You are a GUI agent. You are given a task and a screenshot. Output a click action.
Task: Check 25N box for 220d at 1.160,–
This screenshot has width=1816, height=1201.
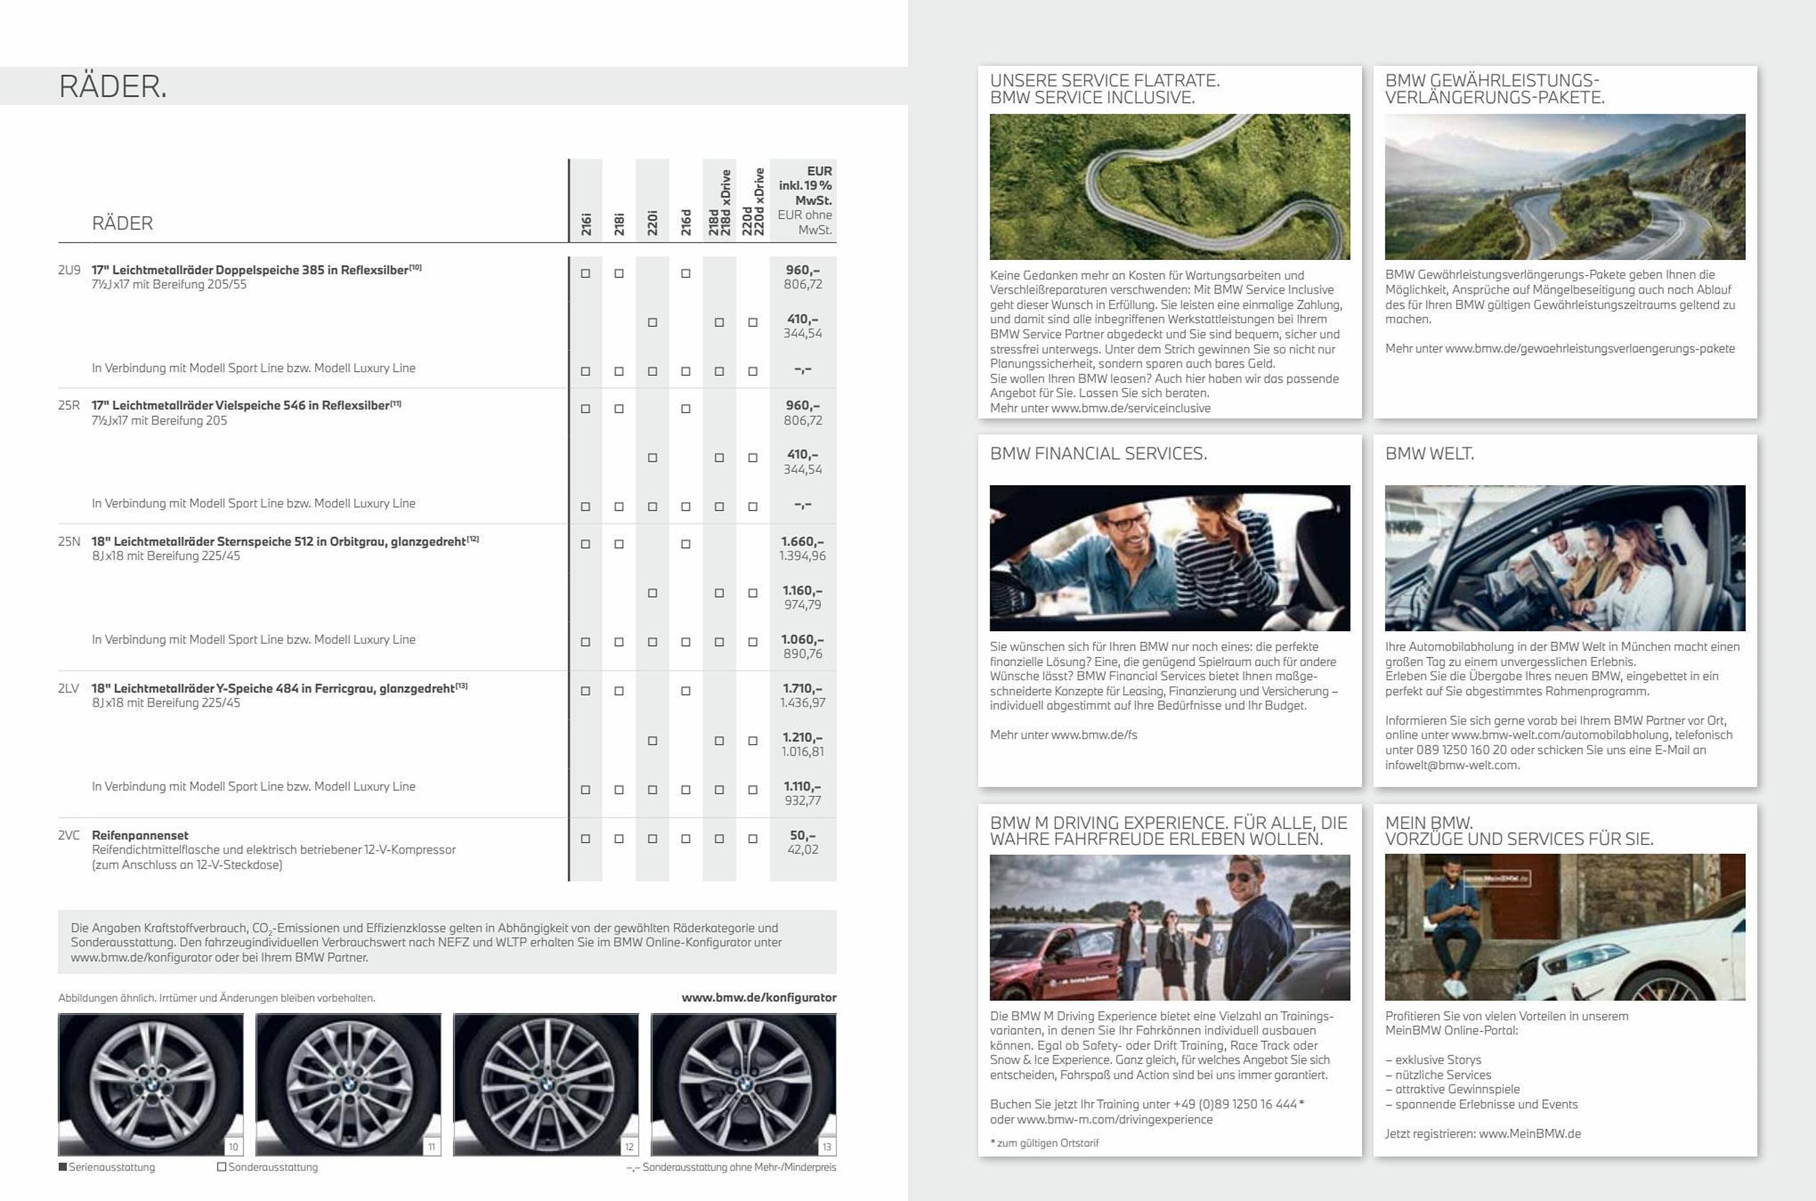click(753, 593)
